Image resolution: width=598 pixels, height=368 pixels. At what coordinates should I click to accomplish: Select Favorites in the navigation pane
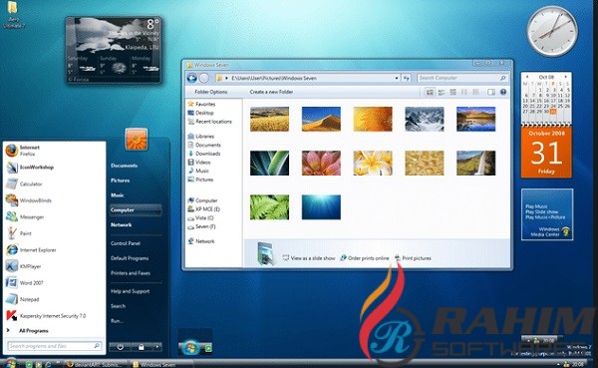click(x=201, y=104)
